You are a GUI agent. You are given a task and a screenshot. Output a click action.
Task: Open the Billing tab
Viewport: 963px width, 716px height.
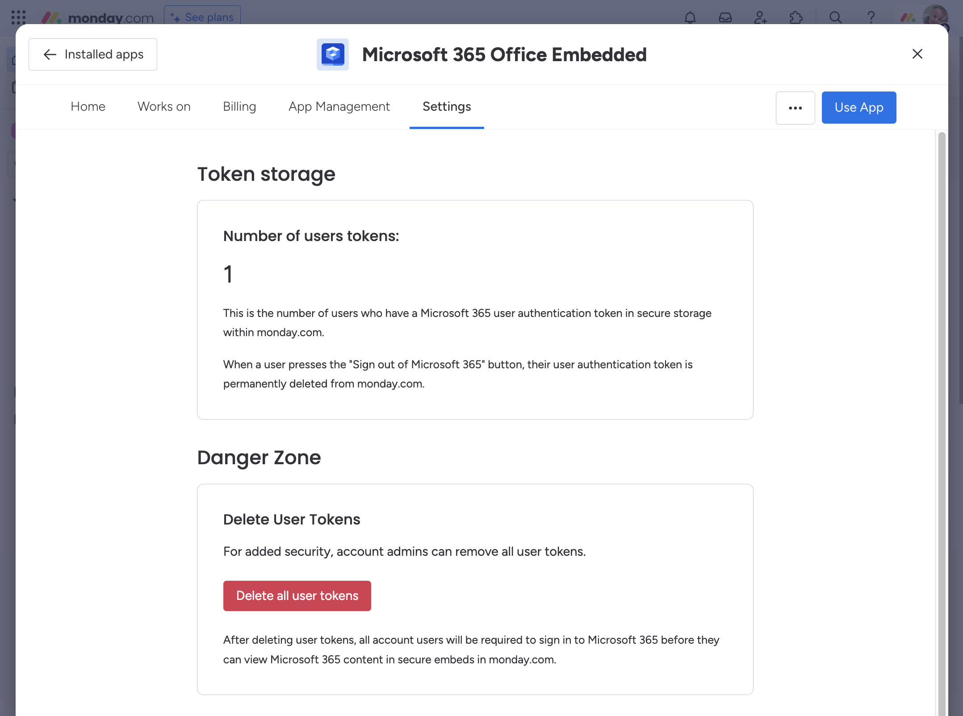pos(239,107)
